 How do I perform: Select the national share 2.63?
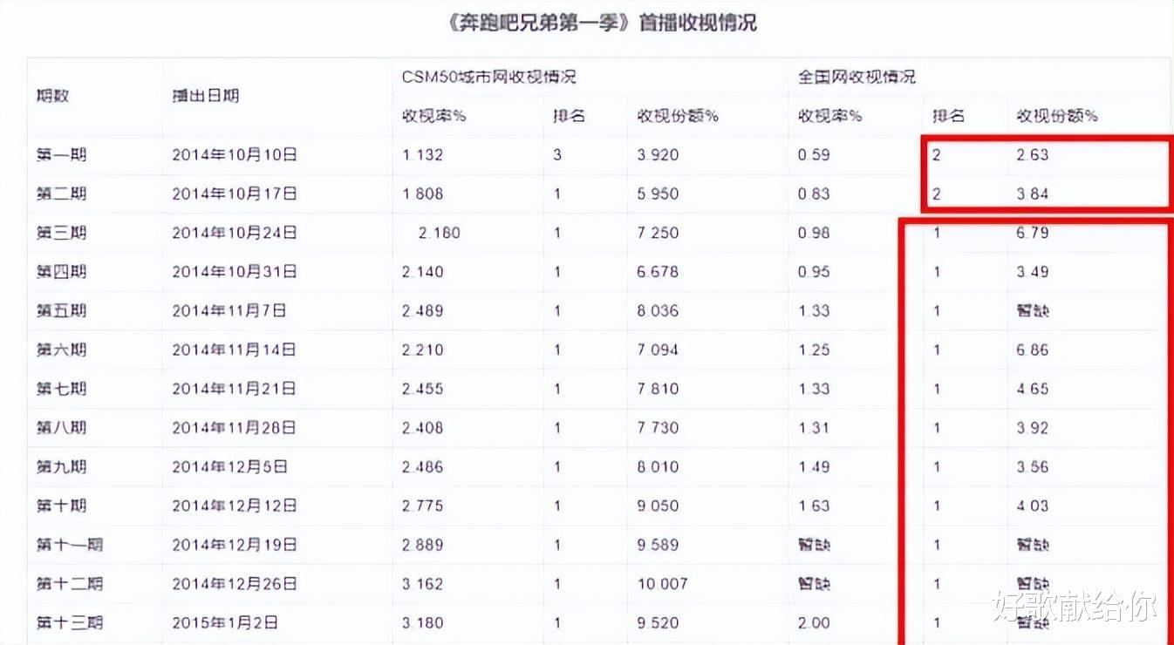(x=1033, y=155)
